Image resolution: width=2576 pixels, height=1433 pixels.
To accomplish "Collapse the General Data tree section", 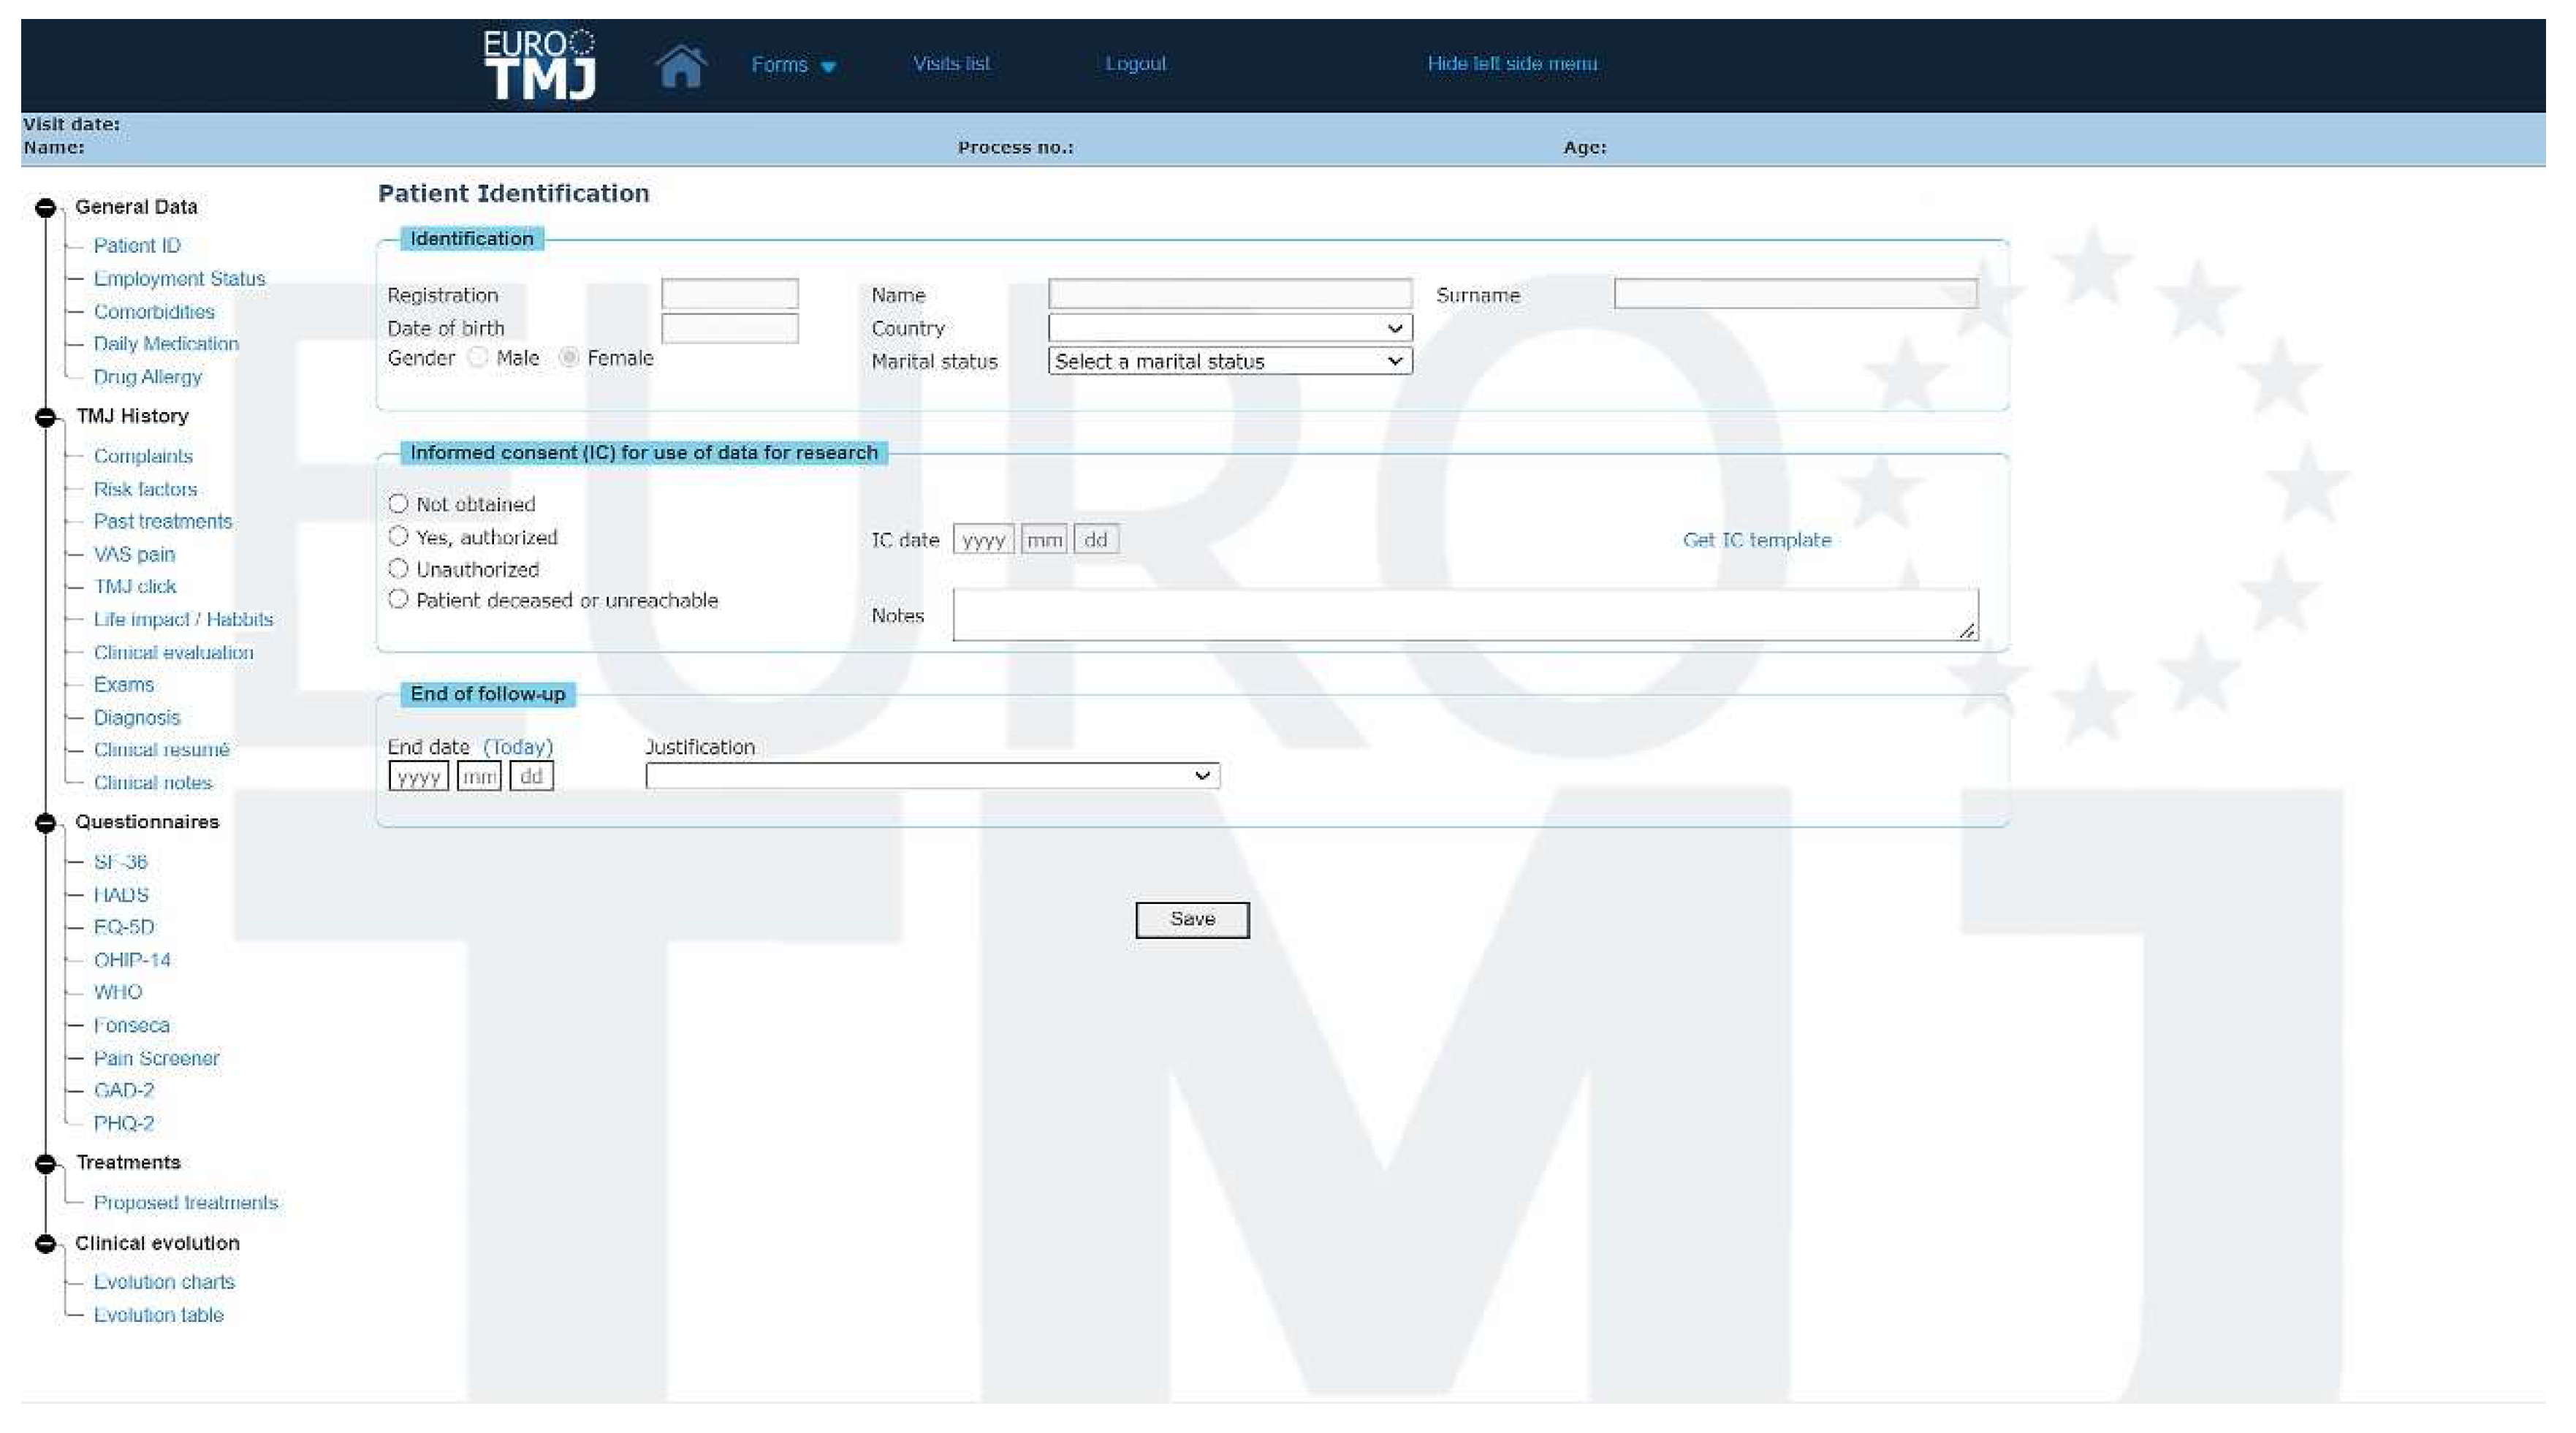I will pyautogui.click(x=46, y=207).
